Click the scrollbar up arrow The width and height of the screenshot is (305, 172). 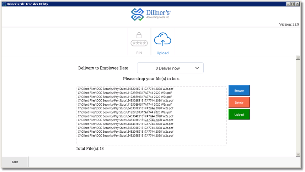298,58
